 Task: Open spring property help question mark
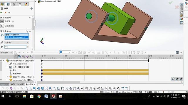click(31, 8)
